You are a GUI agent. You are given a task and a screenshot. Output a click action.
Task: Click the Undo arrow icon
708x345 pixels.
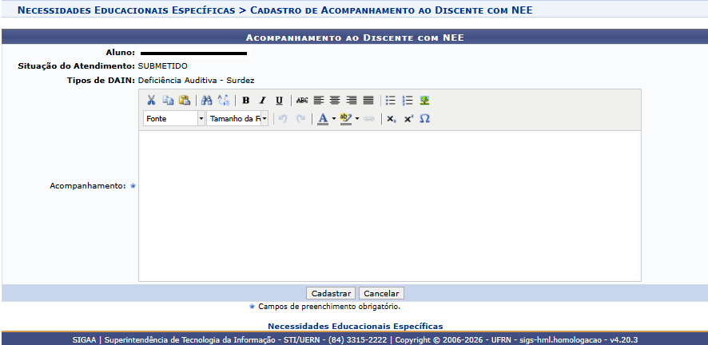tap(283, 119)
